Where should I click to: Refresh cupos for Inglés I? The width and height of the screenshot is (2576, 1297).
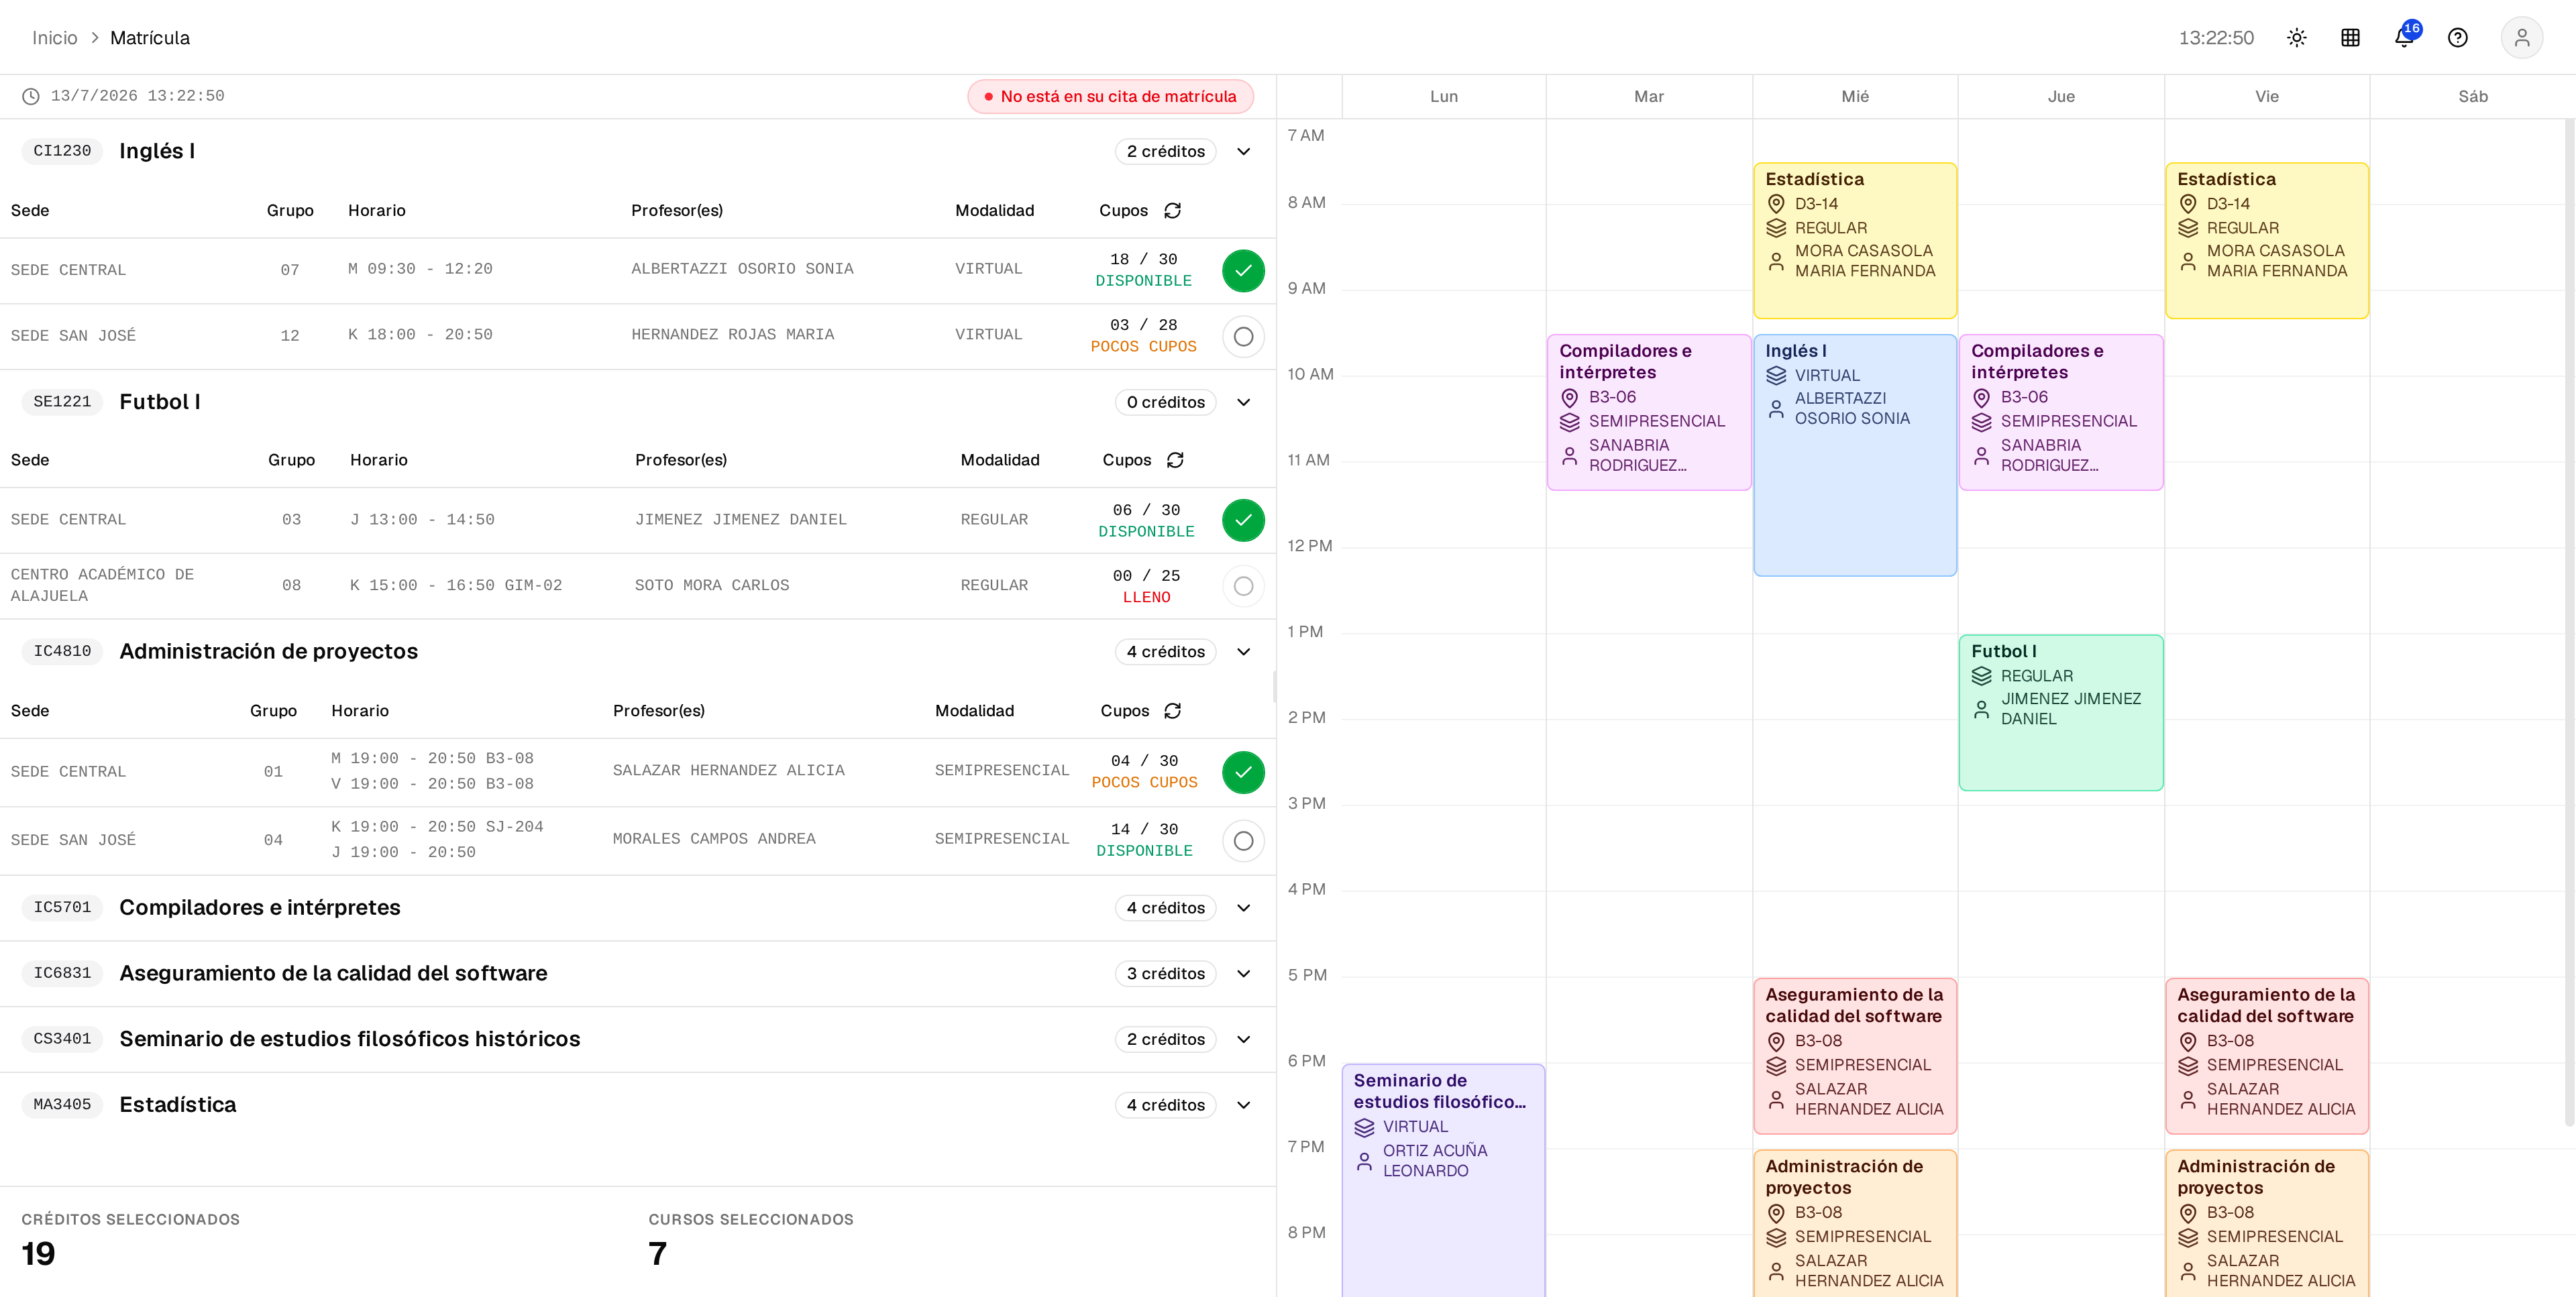pyautogui.click(x=1173, y=210)
